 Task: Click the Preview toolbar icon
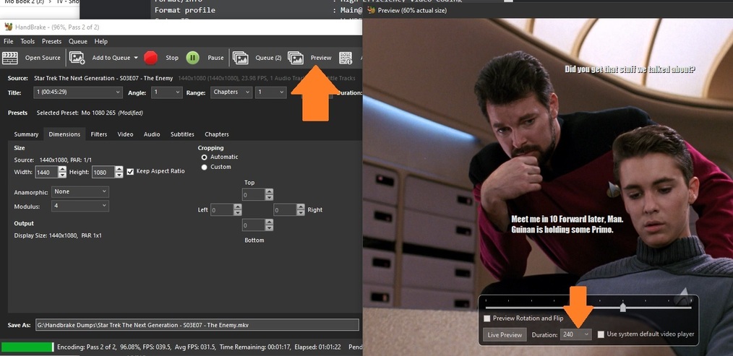296,58
